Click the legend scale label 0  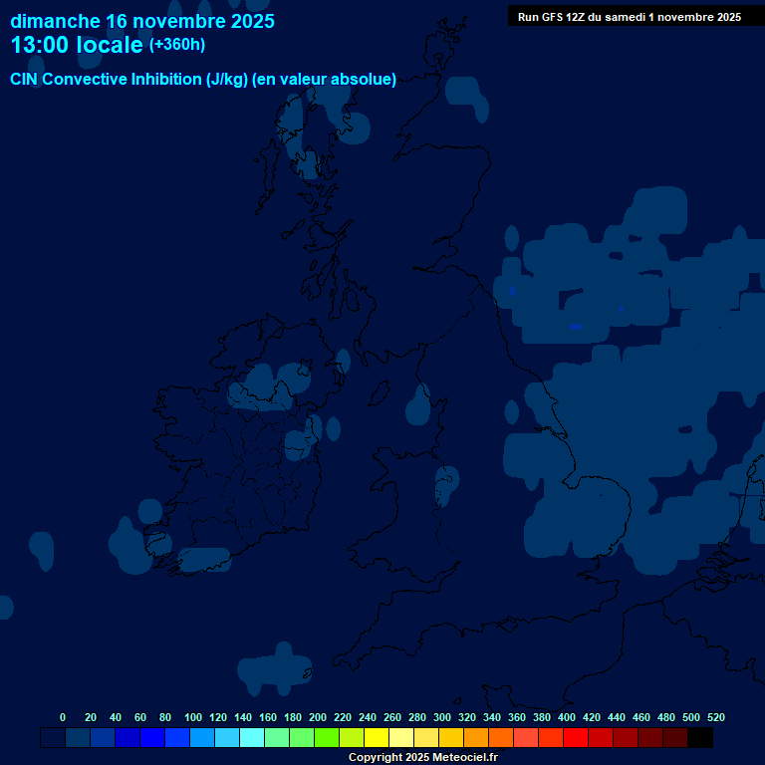click(x=63, y=717)
